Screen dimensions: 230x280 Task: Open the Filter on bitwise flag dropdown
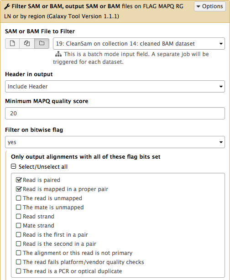115,142
